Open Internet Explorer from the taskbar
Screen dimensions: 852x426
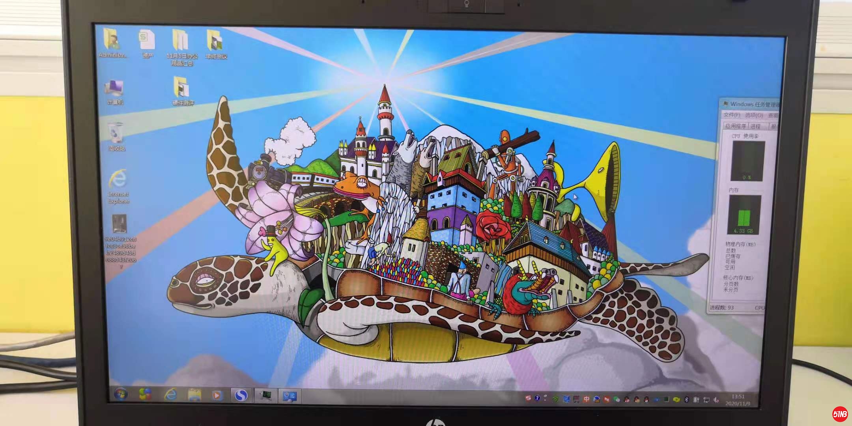coord(170,394)
